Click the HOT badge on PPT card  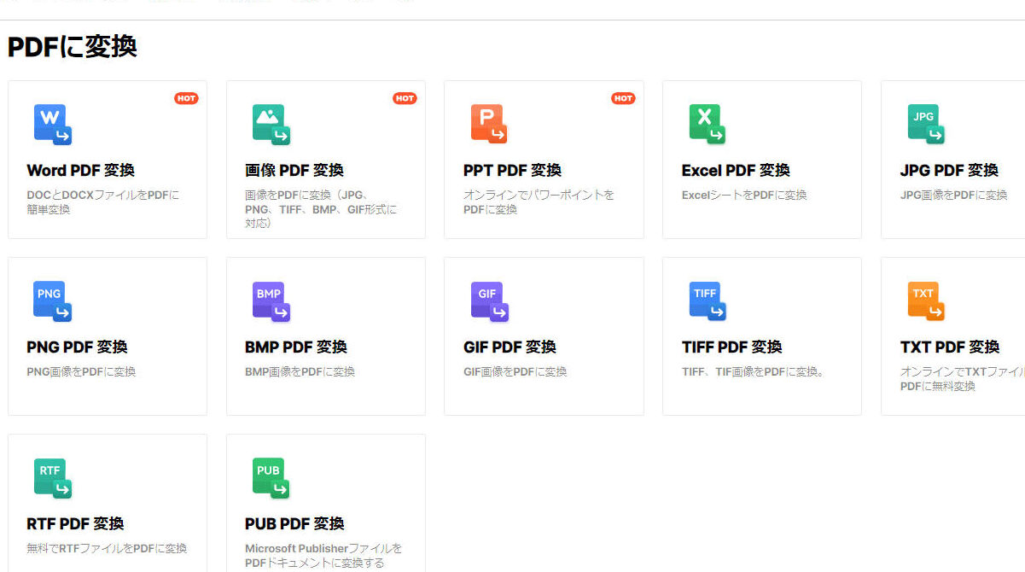coord(623,98)
